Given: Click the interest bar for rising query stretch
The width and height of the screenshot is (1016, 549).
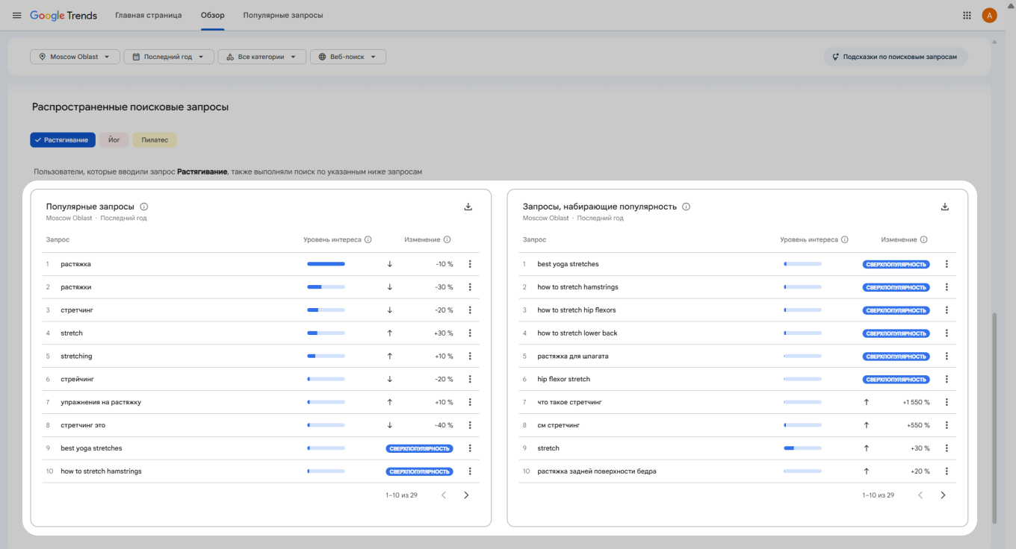Looking at the screenshot, I should (802, 448).
